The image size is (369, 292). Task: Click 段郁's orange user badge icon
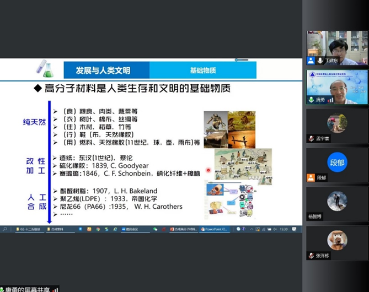(x=311, y=177)
